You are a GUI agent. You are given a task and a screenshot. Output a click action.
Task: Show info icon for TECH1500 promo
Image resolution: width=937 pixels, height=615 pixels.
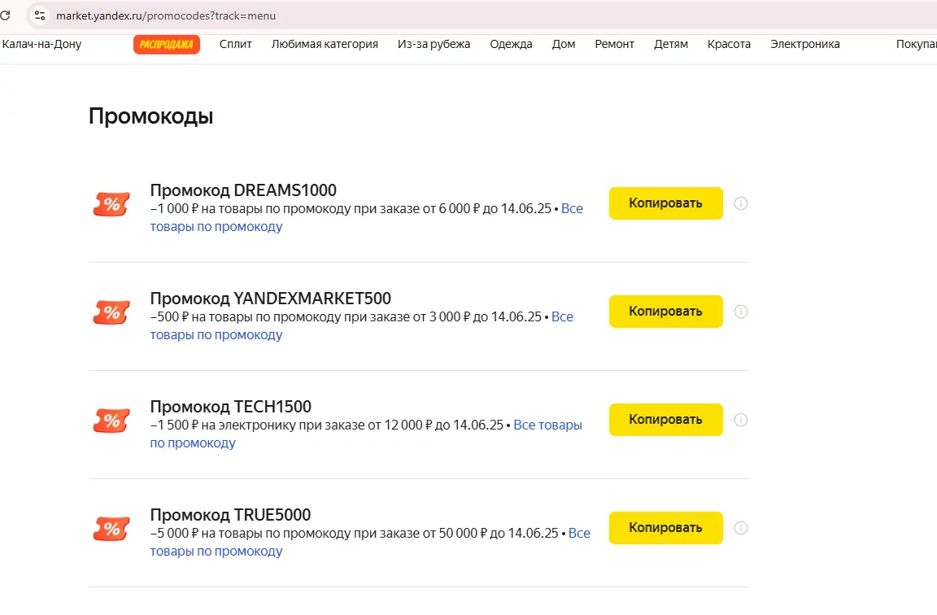pos(741,420)
